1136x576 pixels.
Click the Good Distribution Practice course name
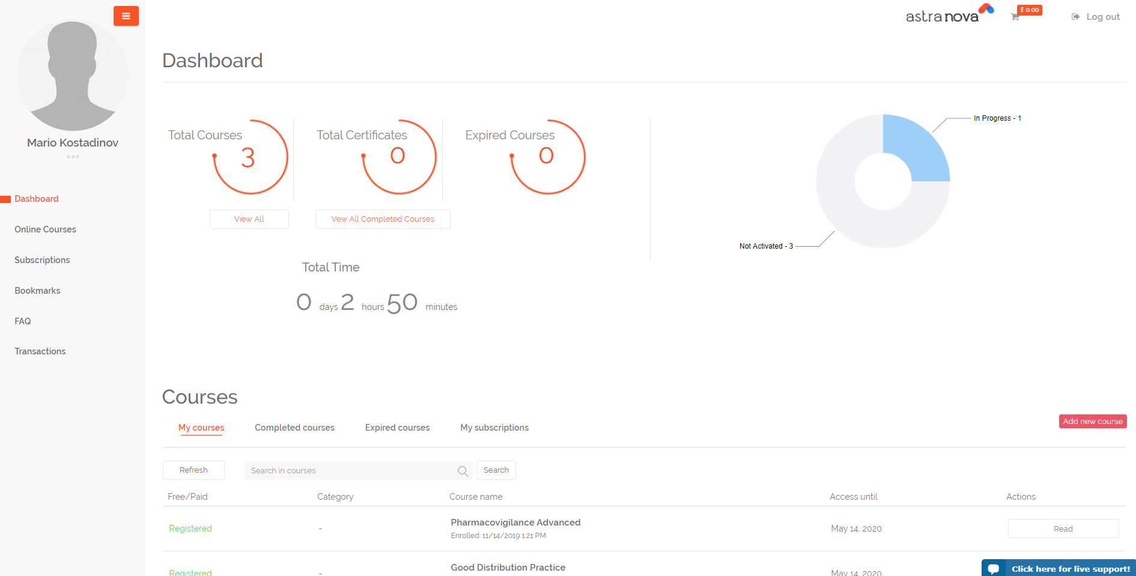click(508, 568)
